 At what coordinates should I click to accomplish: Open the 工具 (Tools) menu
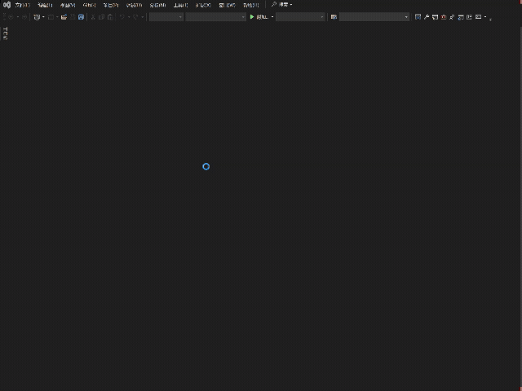pyautogui.click(x=180, y=5)
